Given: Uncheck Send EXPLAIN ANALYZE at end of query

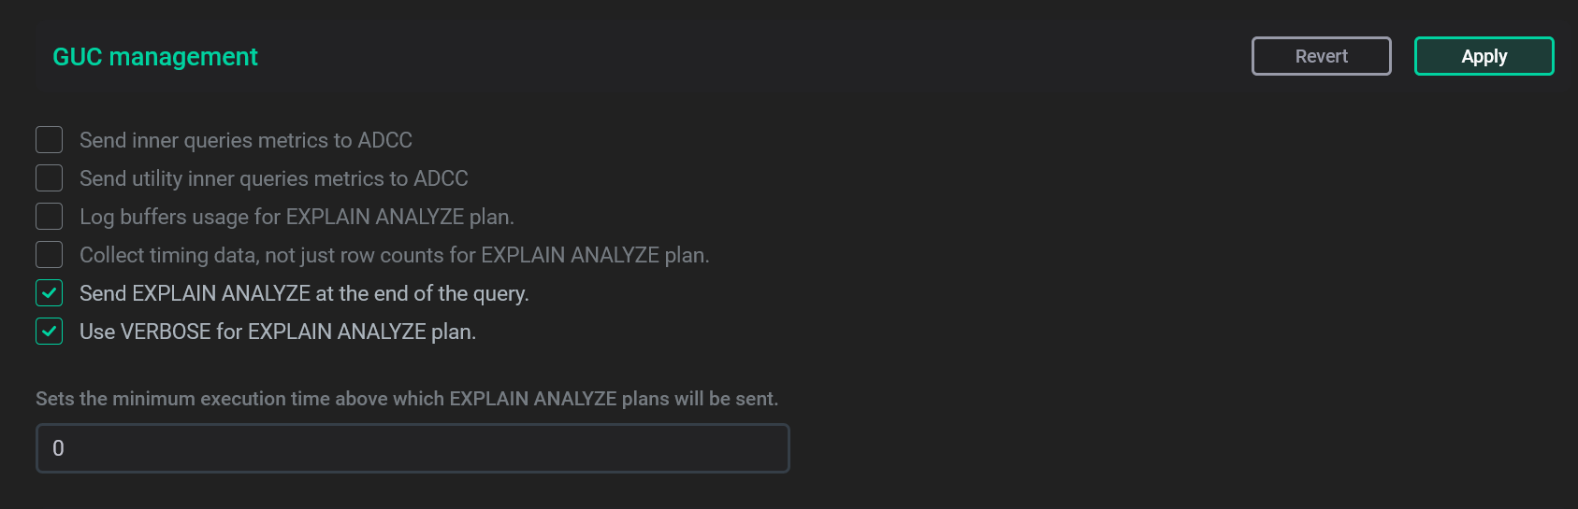Looking at the screenshot, I should [x=50, y=293].
